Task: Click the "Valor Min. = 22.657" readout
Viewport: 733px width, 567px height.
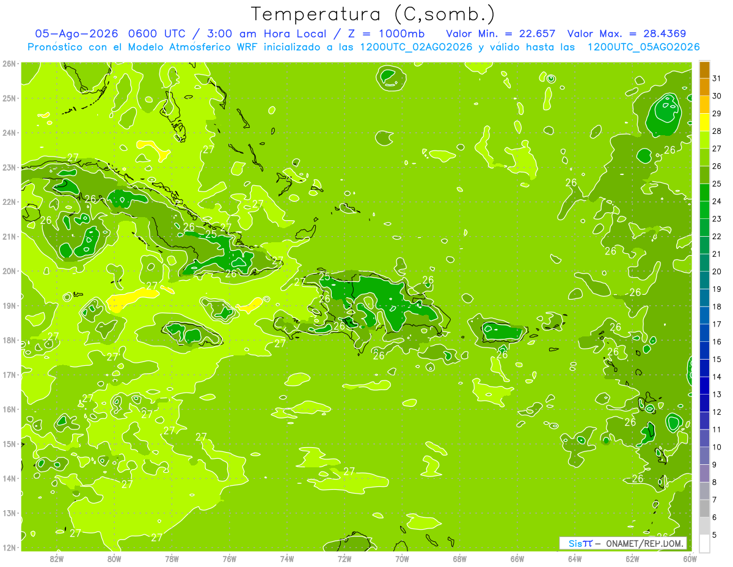Action: (x=501, y=34)
